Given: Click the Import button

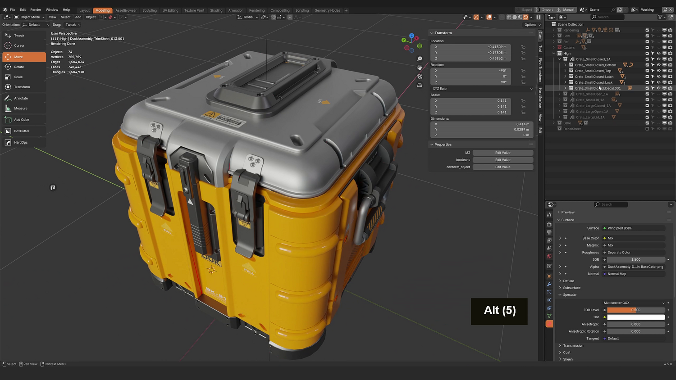Looking at the screenshot, I should tap(547, 9).
